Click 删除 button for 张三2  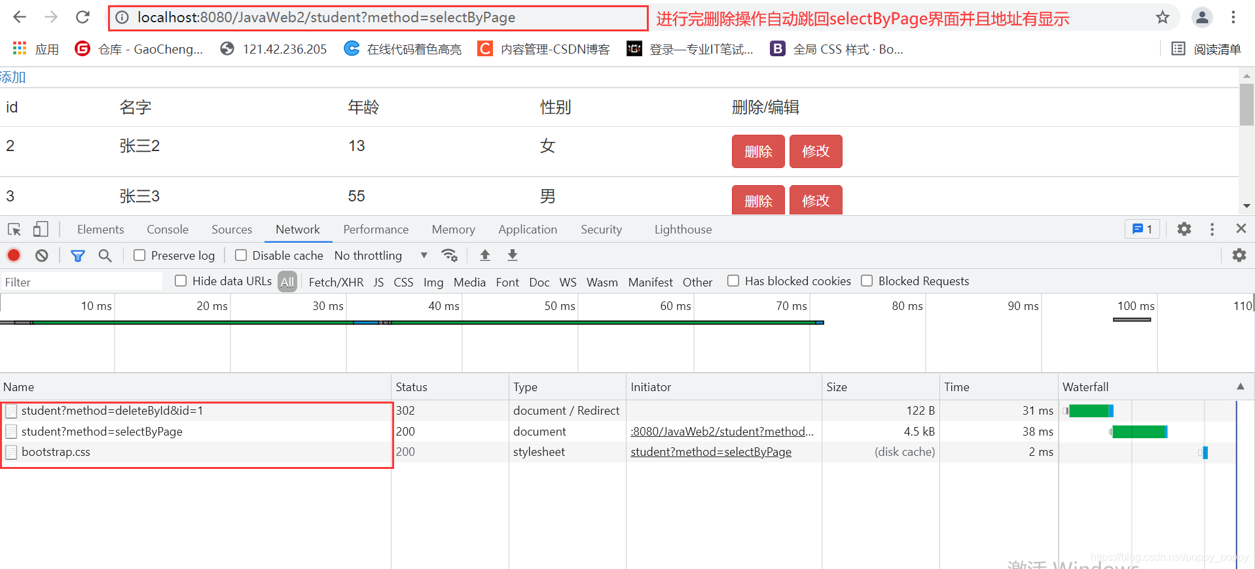758,152
